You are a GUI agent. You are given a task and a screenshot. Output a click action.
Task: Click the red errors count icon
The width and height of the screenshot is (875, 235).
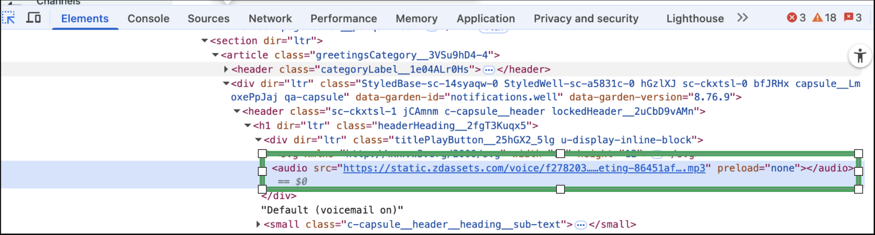tap(792, 17)
